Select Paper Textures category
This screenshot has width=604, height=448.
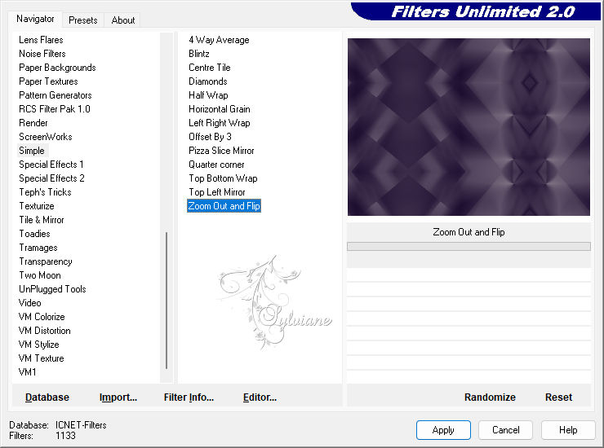point(48,81)
